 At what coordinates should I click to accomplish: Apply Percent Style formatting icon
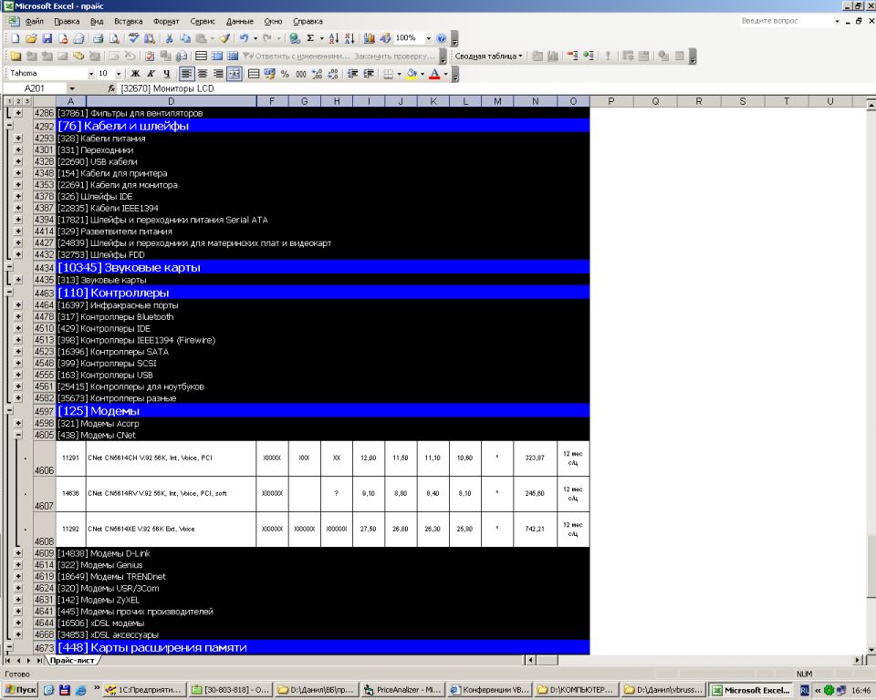tap(286, 74)
